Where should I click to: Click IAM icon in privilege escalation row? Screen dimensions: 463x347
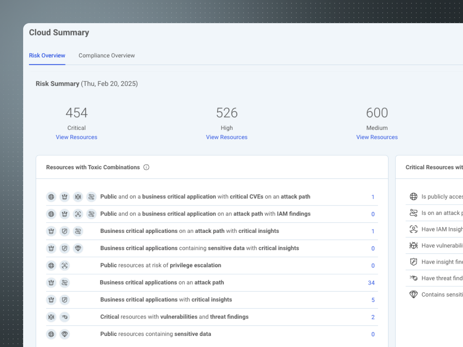[65, 265]
